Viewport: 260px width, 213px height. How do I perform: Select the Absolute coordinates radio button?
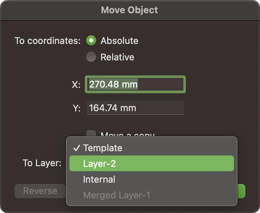point(91,41)
